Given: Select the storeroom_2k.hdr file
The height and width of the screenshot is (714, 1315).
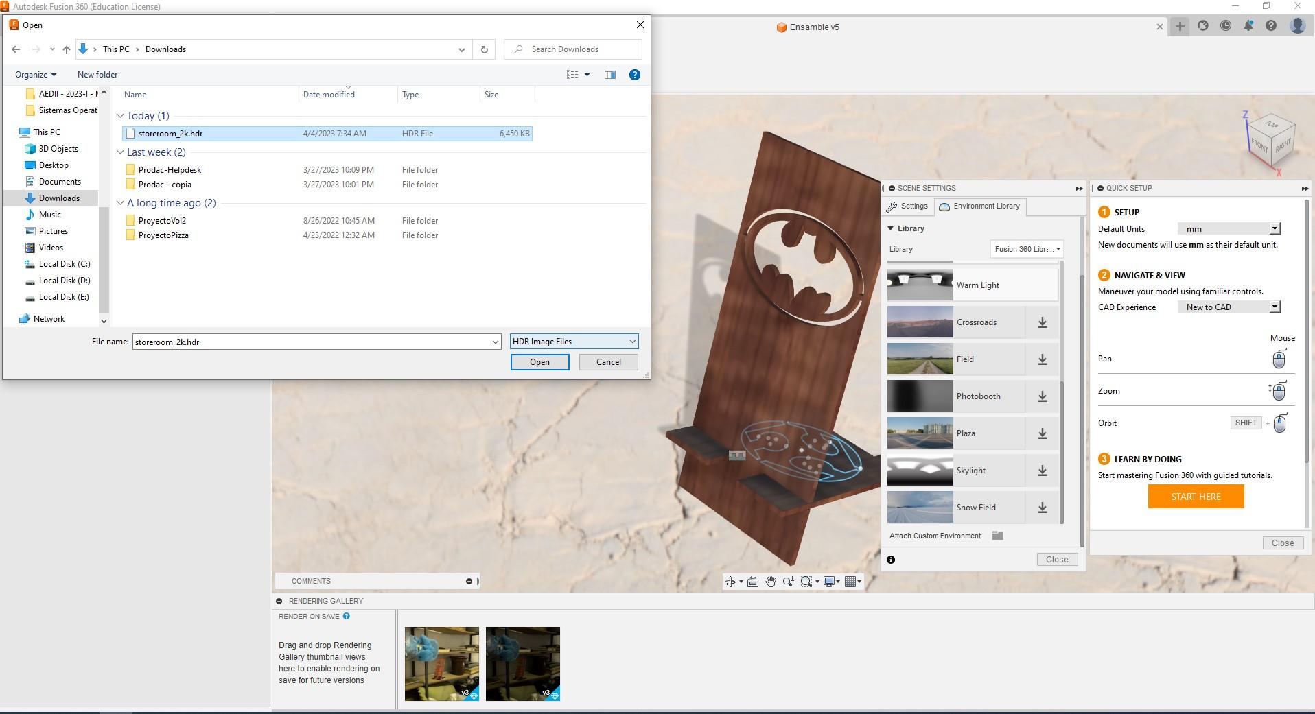Looking at the screenshot, I should [327, 134].
